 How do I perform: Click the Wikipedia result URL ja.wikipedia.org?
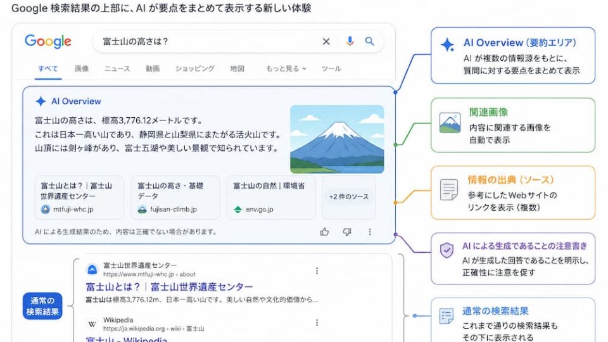coord(153,329)
